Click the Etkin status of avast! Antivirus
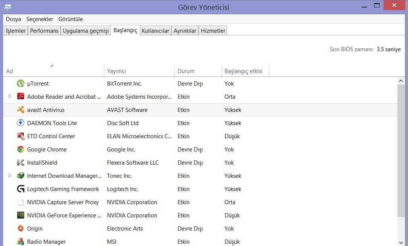The width and height of the screenshot is (408, 246). [x=183, y=110]
